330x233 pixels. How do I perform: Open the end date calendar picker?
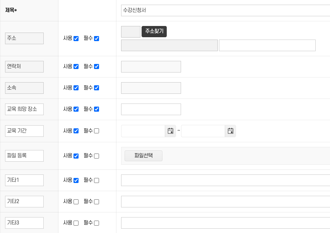230,131
